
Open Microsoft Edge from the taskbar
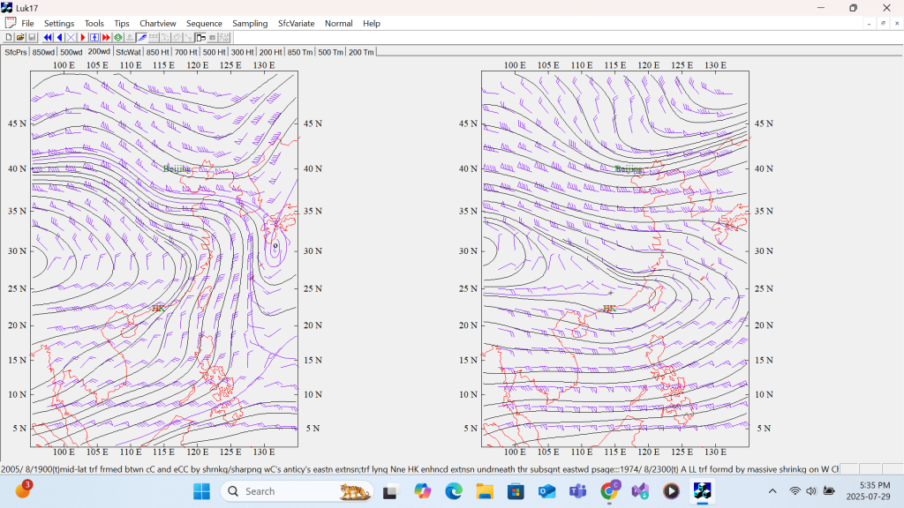tap(454, 491)
